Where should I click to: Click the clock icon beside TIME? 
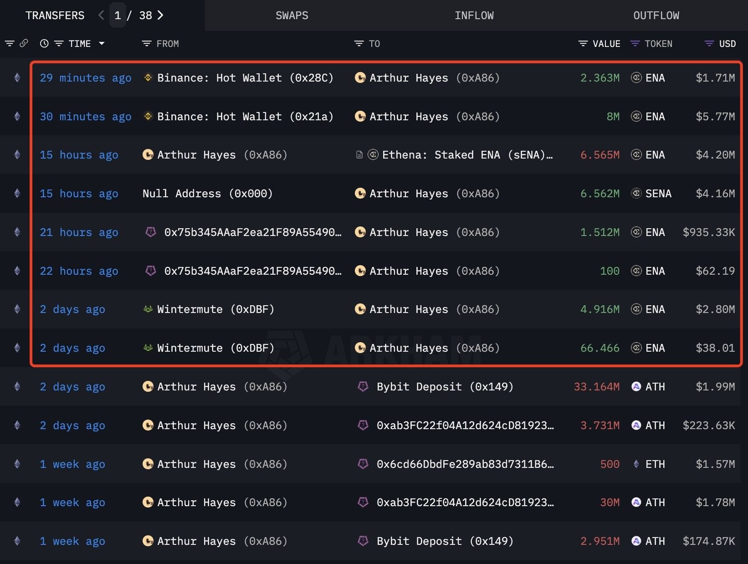[44, 44]
